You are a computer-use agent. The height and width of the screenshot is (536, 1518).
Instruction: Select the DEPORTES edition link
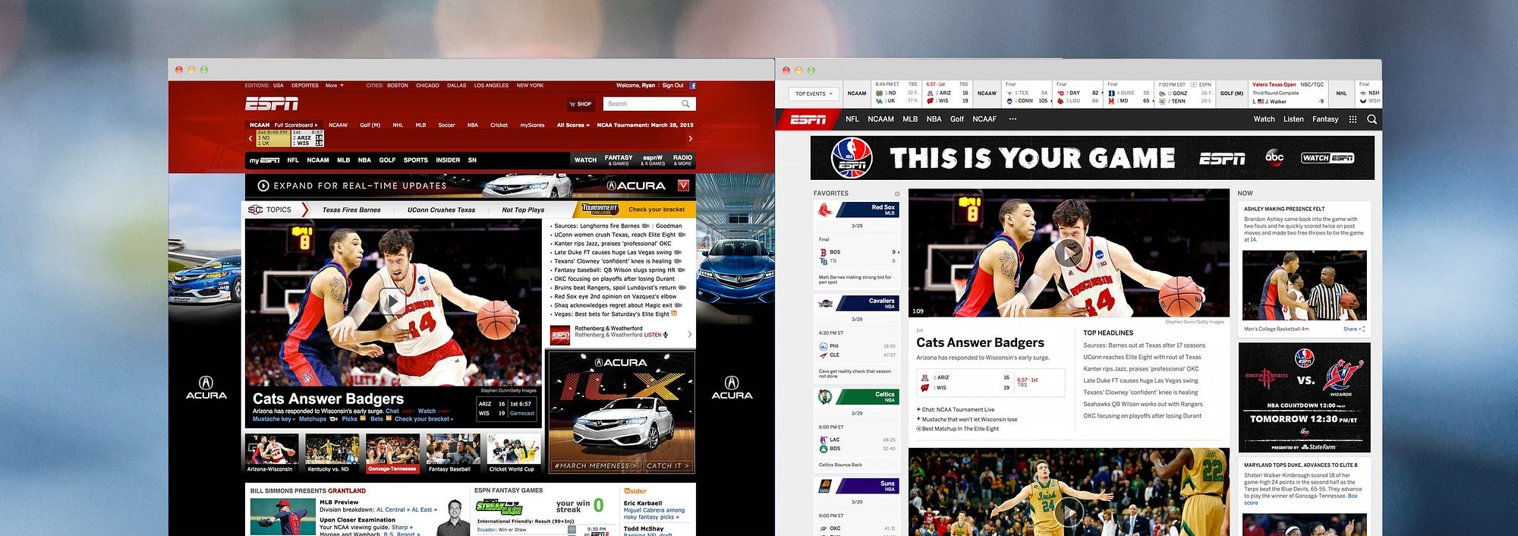305,86
